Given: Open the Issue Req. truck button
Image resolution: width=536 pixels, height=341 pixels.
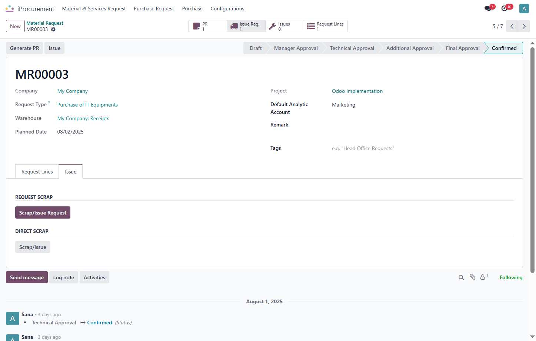Looking at the screenshot, I should click(246, 26).
